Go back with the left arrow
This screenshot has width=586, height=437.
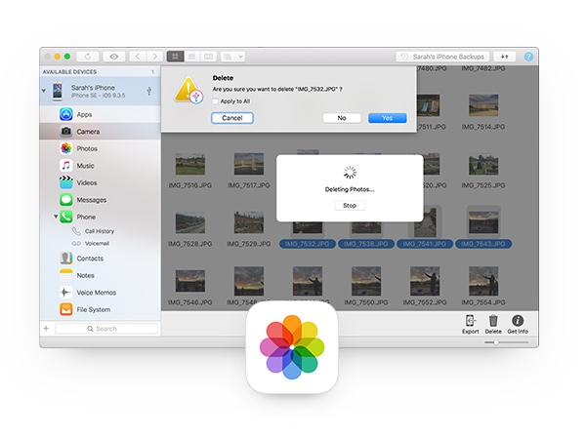point(138,57)
